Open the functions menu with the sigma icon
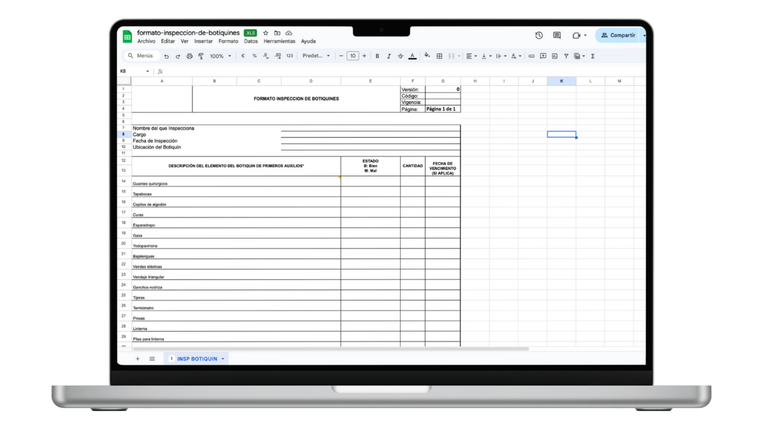Viewport: 763px width, 429px height. 591,55
